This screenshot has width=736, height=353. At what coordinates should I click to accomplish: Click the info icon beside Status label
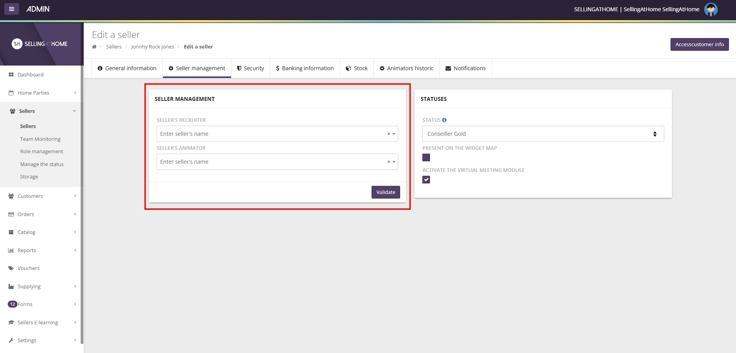coord(444,120)
